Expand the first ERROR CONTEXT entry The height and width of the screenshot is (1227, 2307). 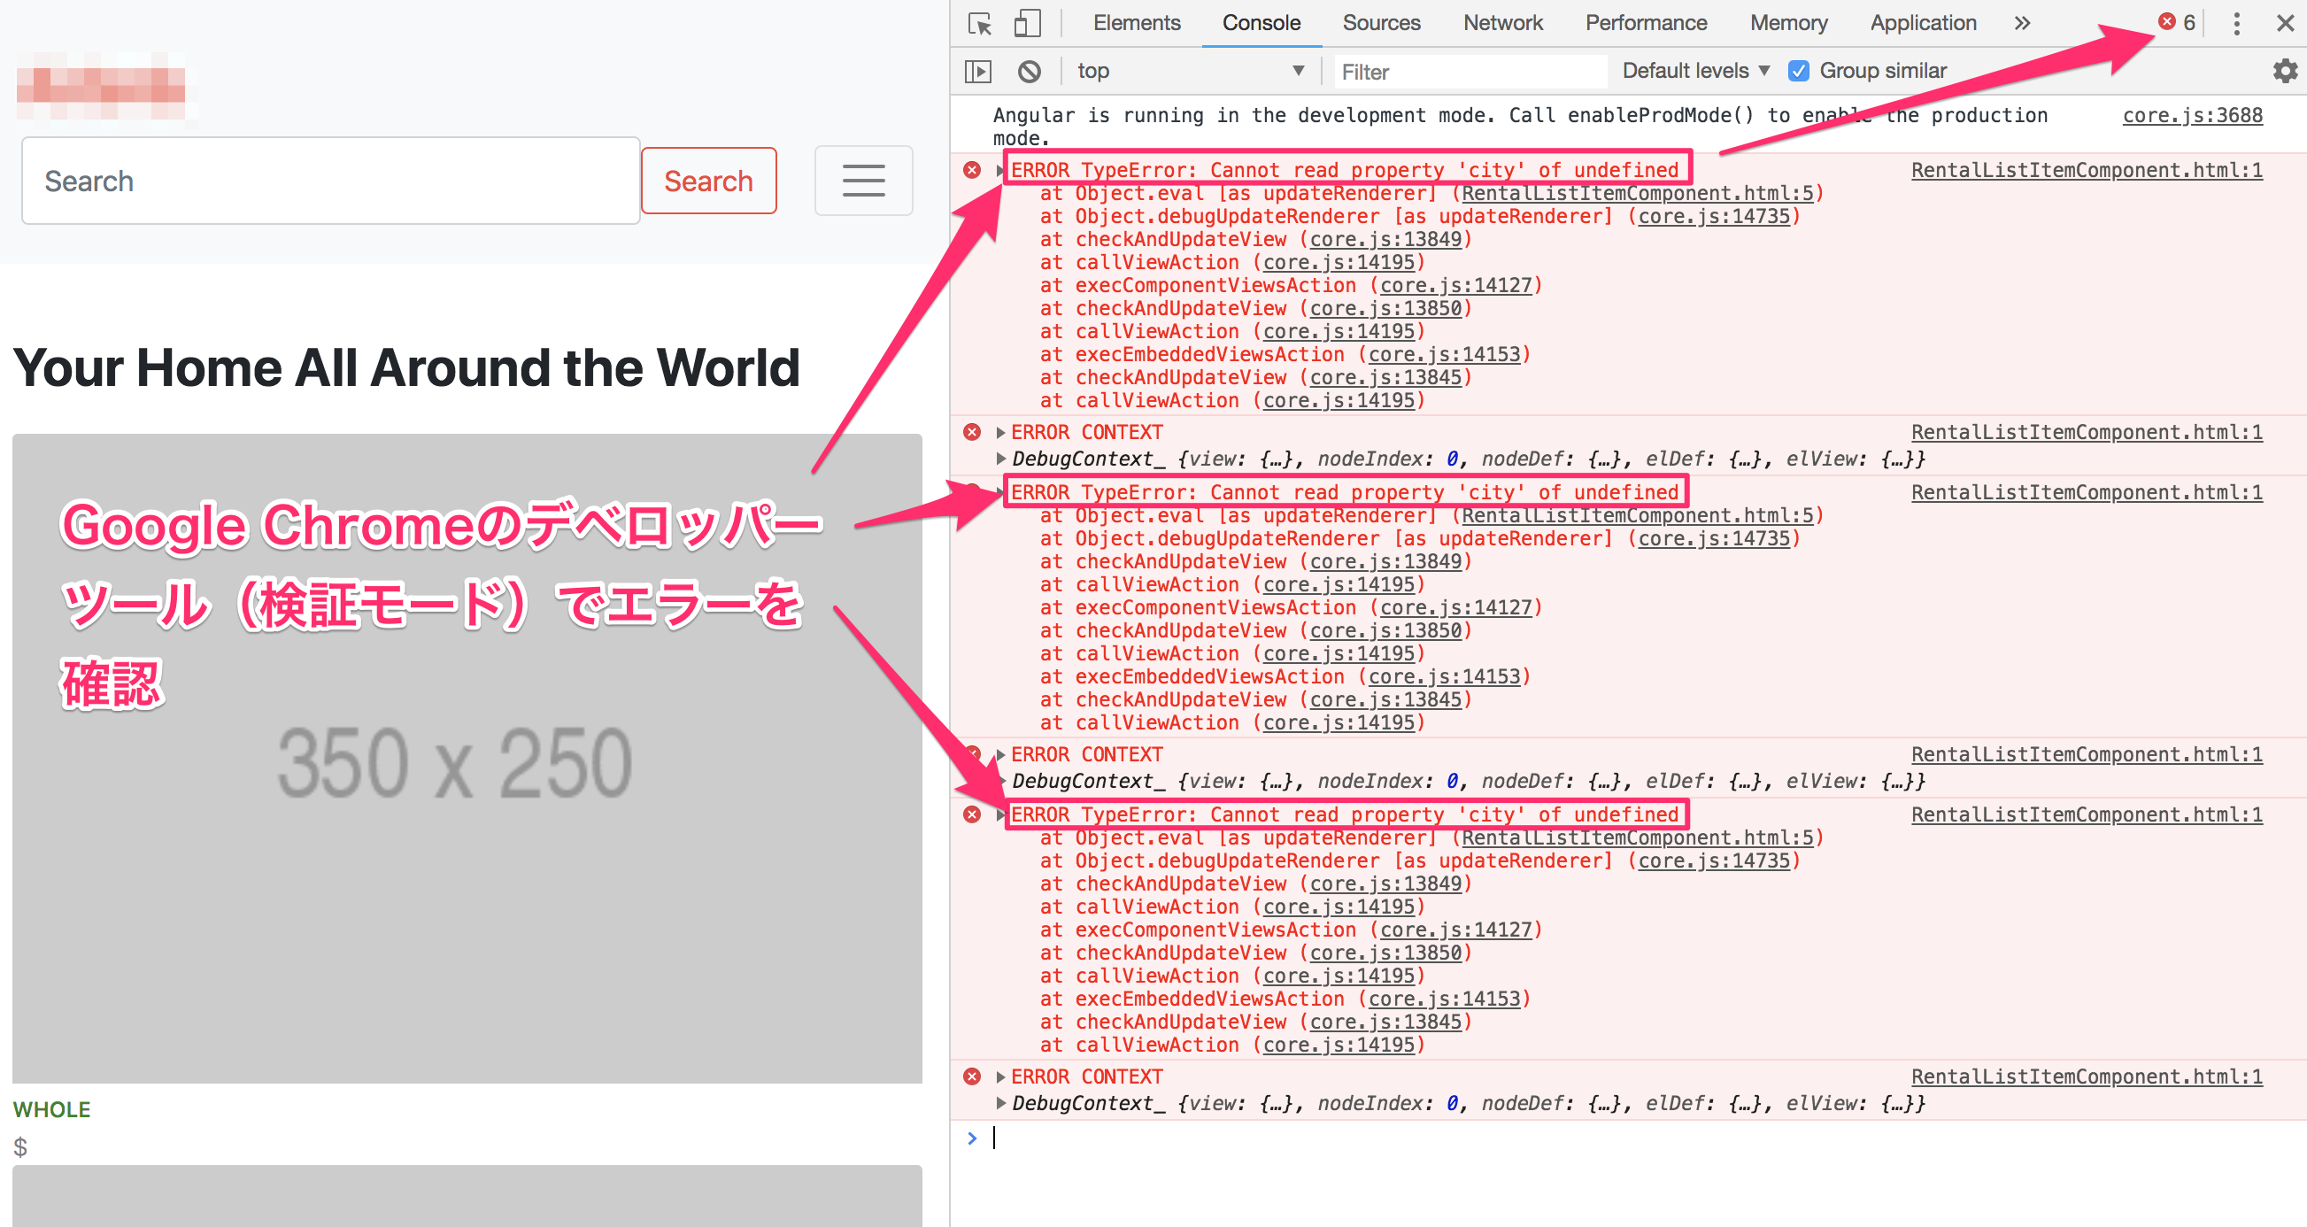click(x=1000, y=433)
